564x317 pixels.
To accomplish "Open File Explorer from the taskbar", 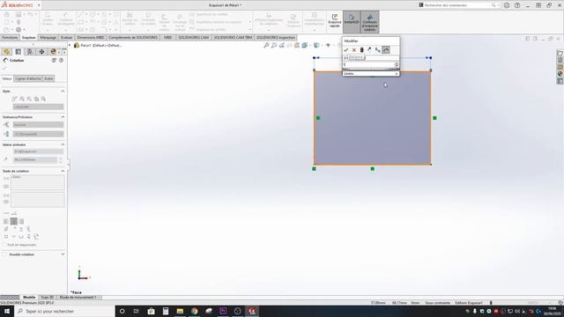I will coord(180,311).
